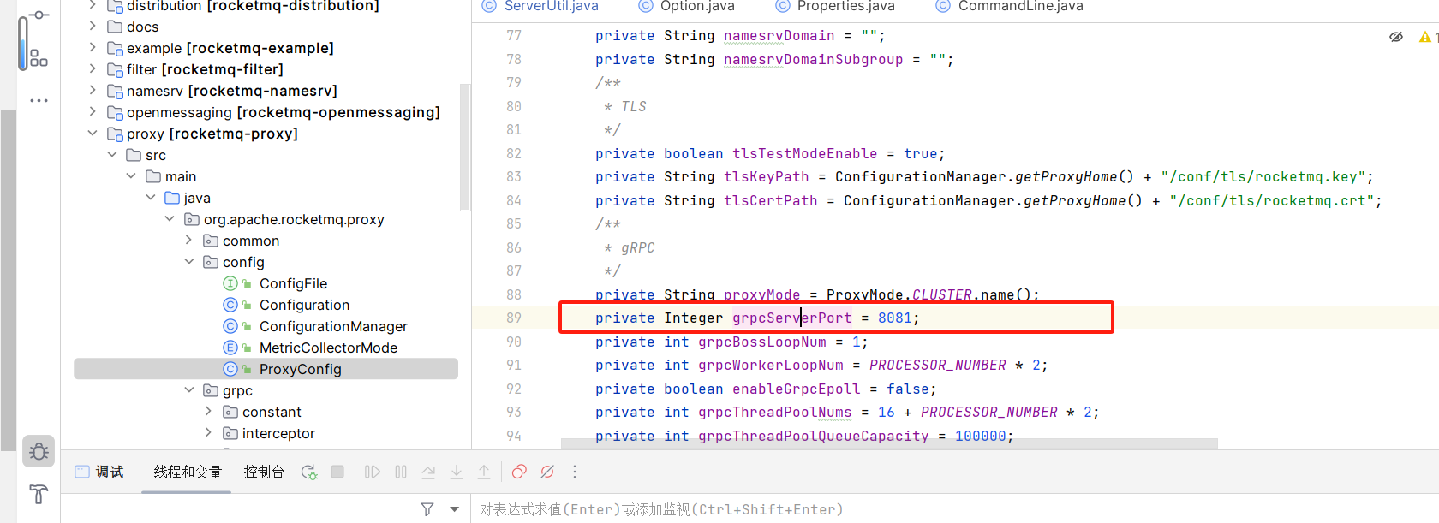Screen dimensions: 1439x523
Task: Click Pause Program icon in debug toolbar
Action: (x=401, y=472)
